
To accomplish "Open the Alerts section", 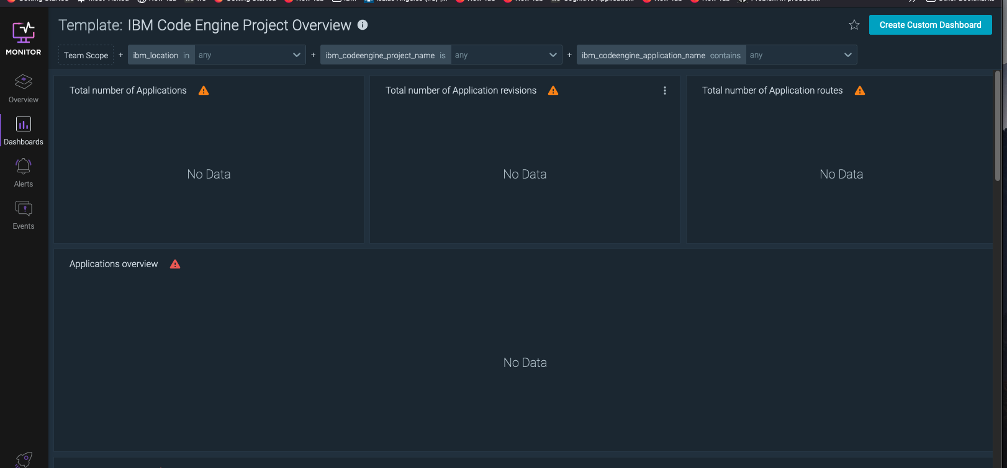I will tap(24, 173).
